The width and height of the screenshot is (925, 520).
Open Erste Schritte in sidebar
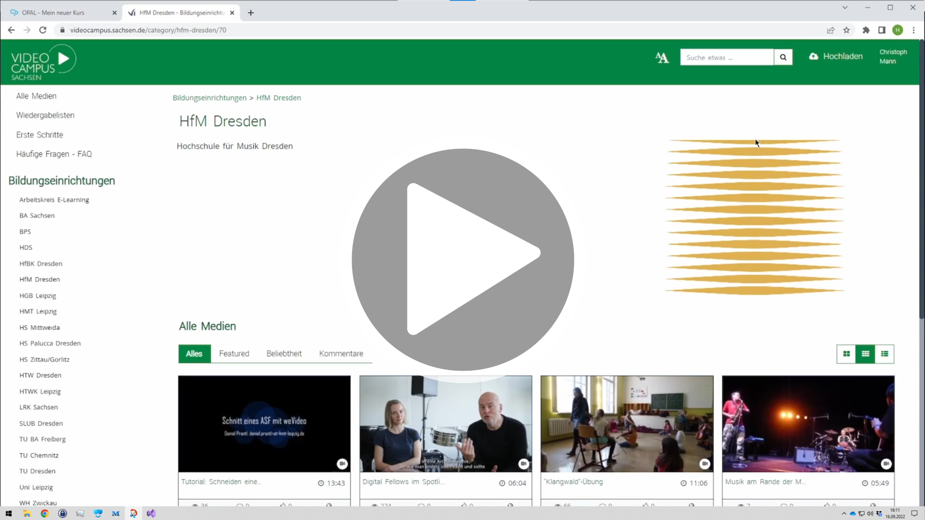(40, 134)
